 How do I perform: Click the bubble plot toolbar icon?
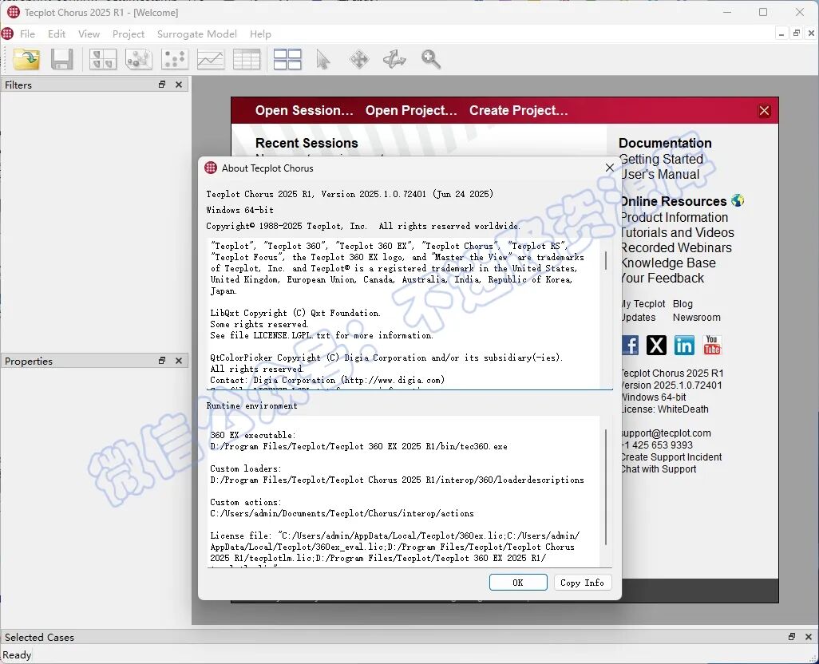point(138,59)
